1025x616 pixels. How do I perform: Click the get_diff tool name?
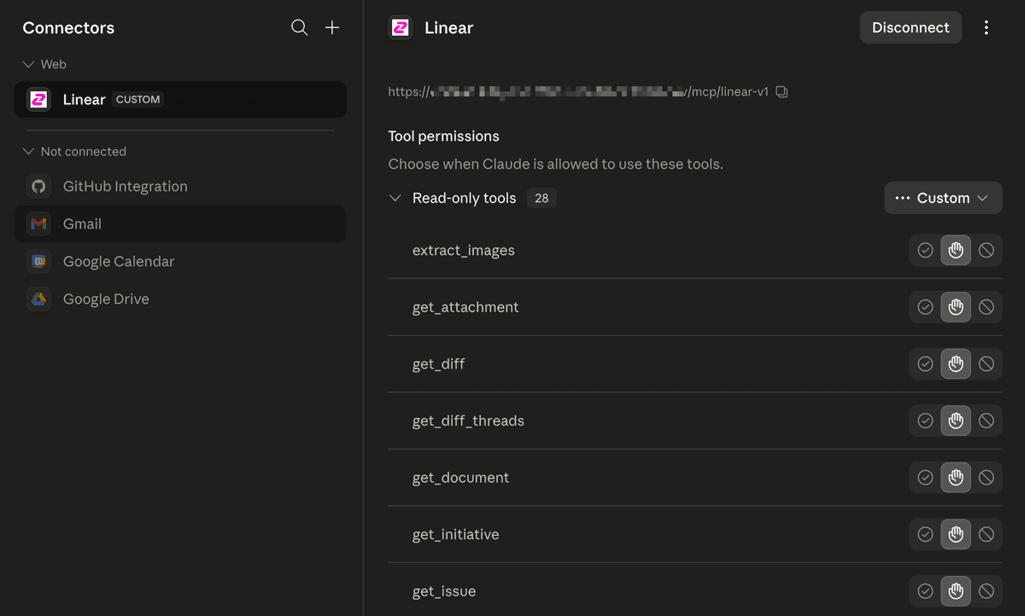pyautogui.click(x=439, y=364)
